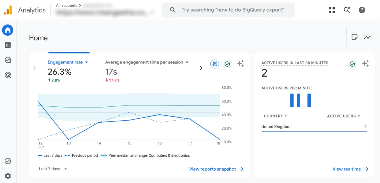
Task: Click the 17.7% decrease indicator
Action: (112, 80)
